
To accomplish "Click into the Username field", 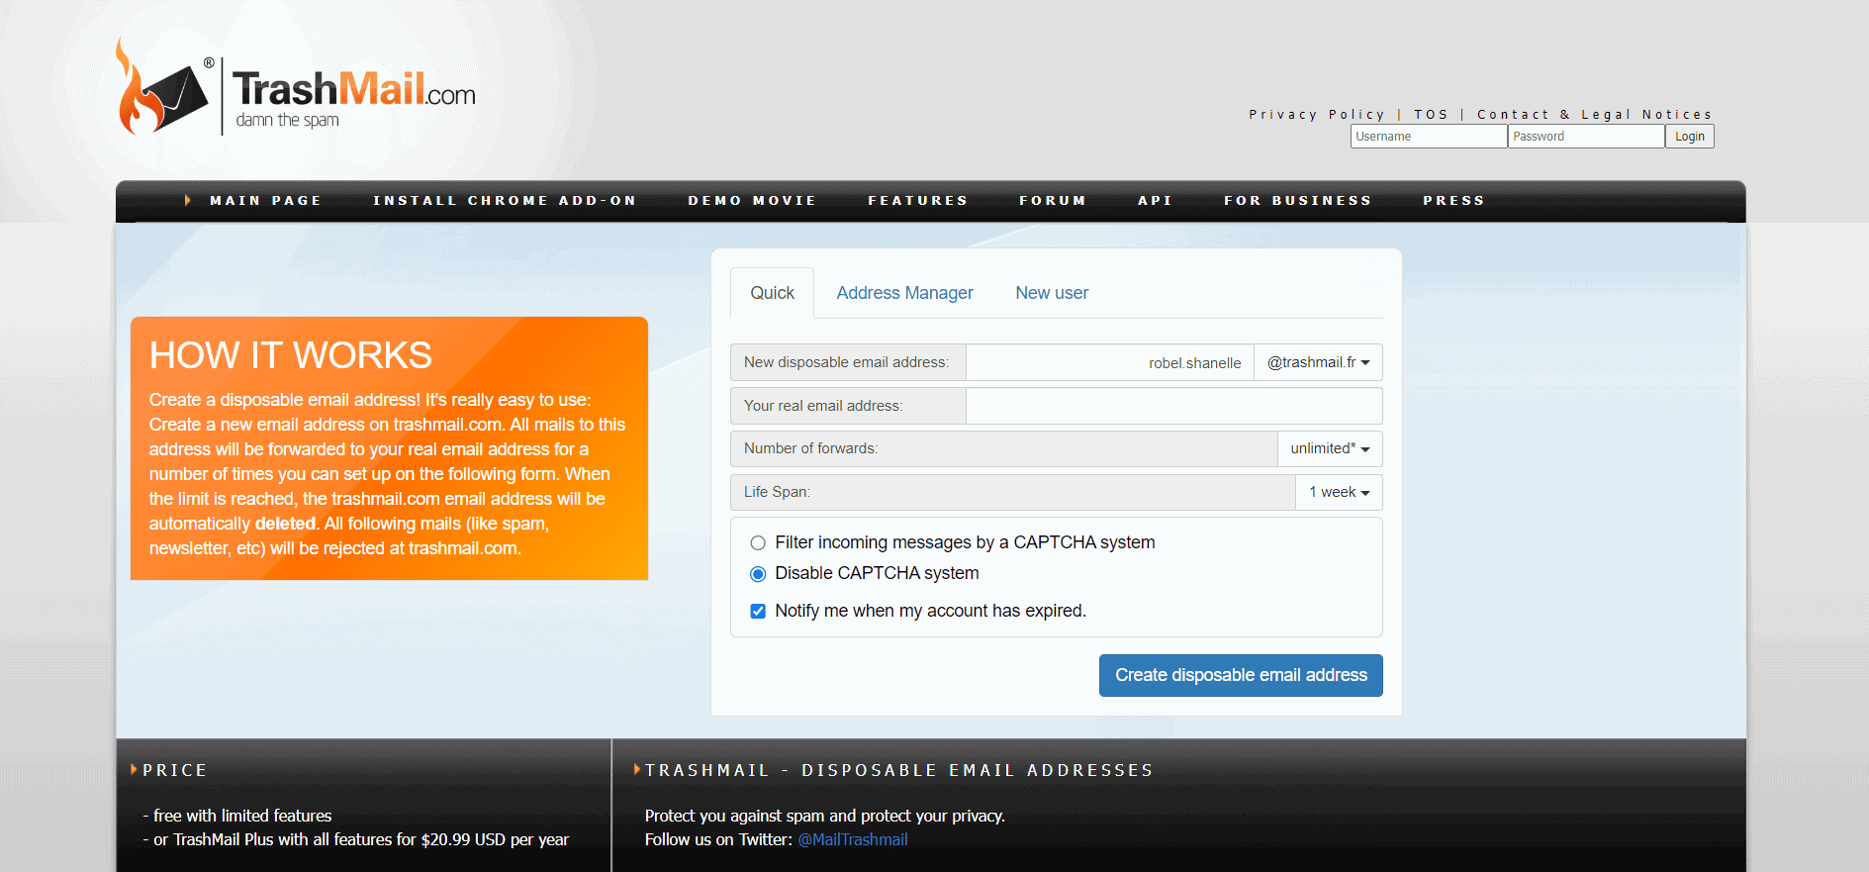I will click(x=1428, y=137).
